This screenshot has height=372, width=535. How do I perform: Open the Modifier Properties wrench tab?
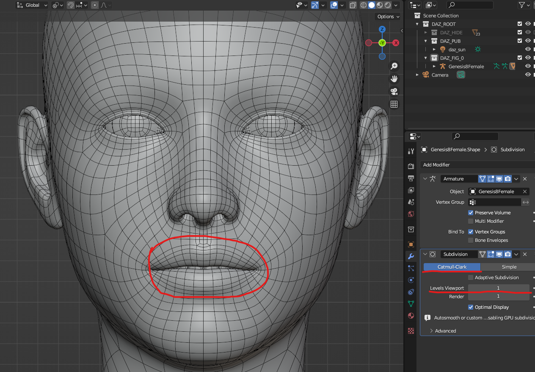pos(410,256)
